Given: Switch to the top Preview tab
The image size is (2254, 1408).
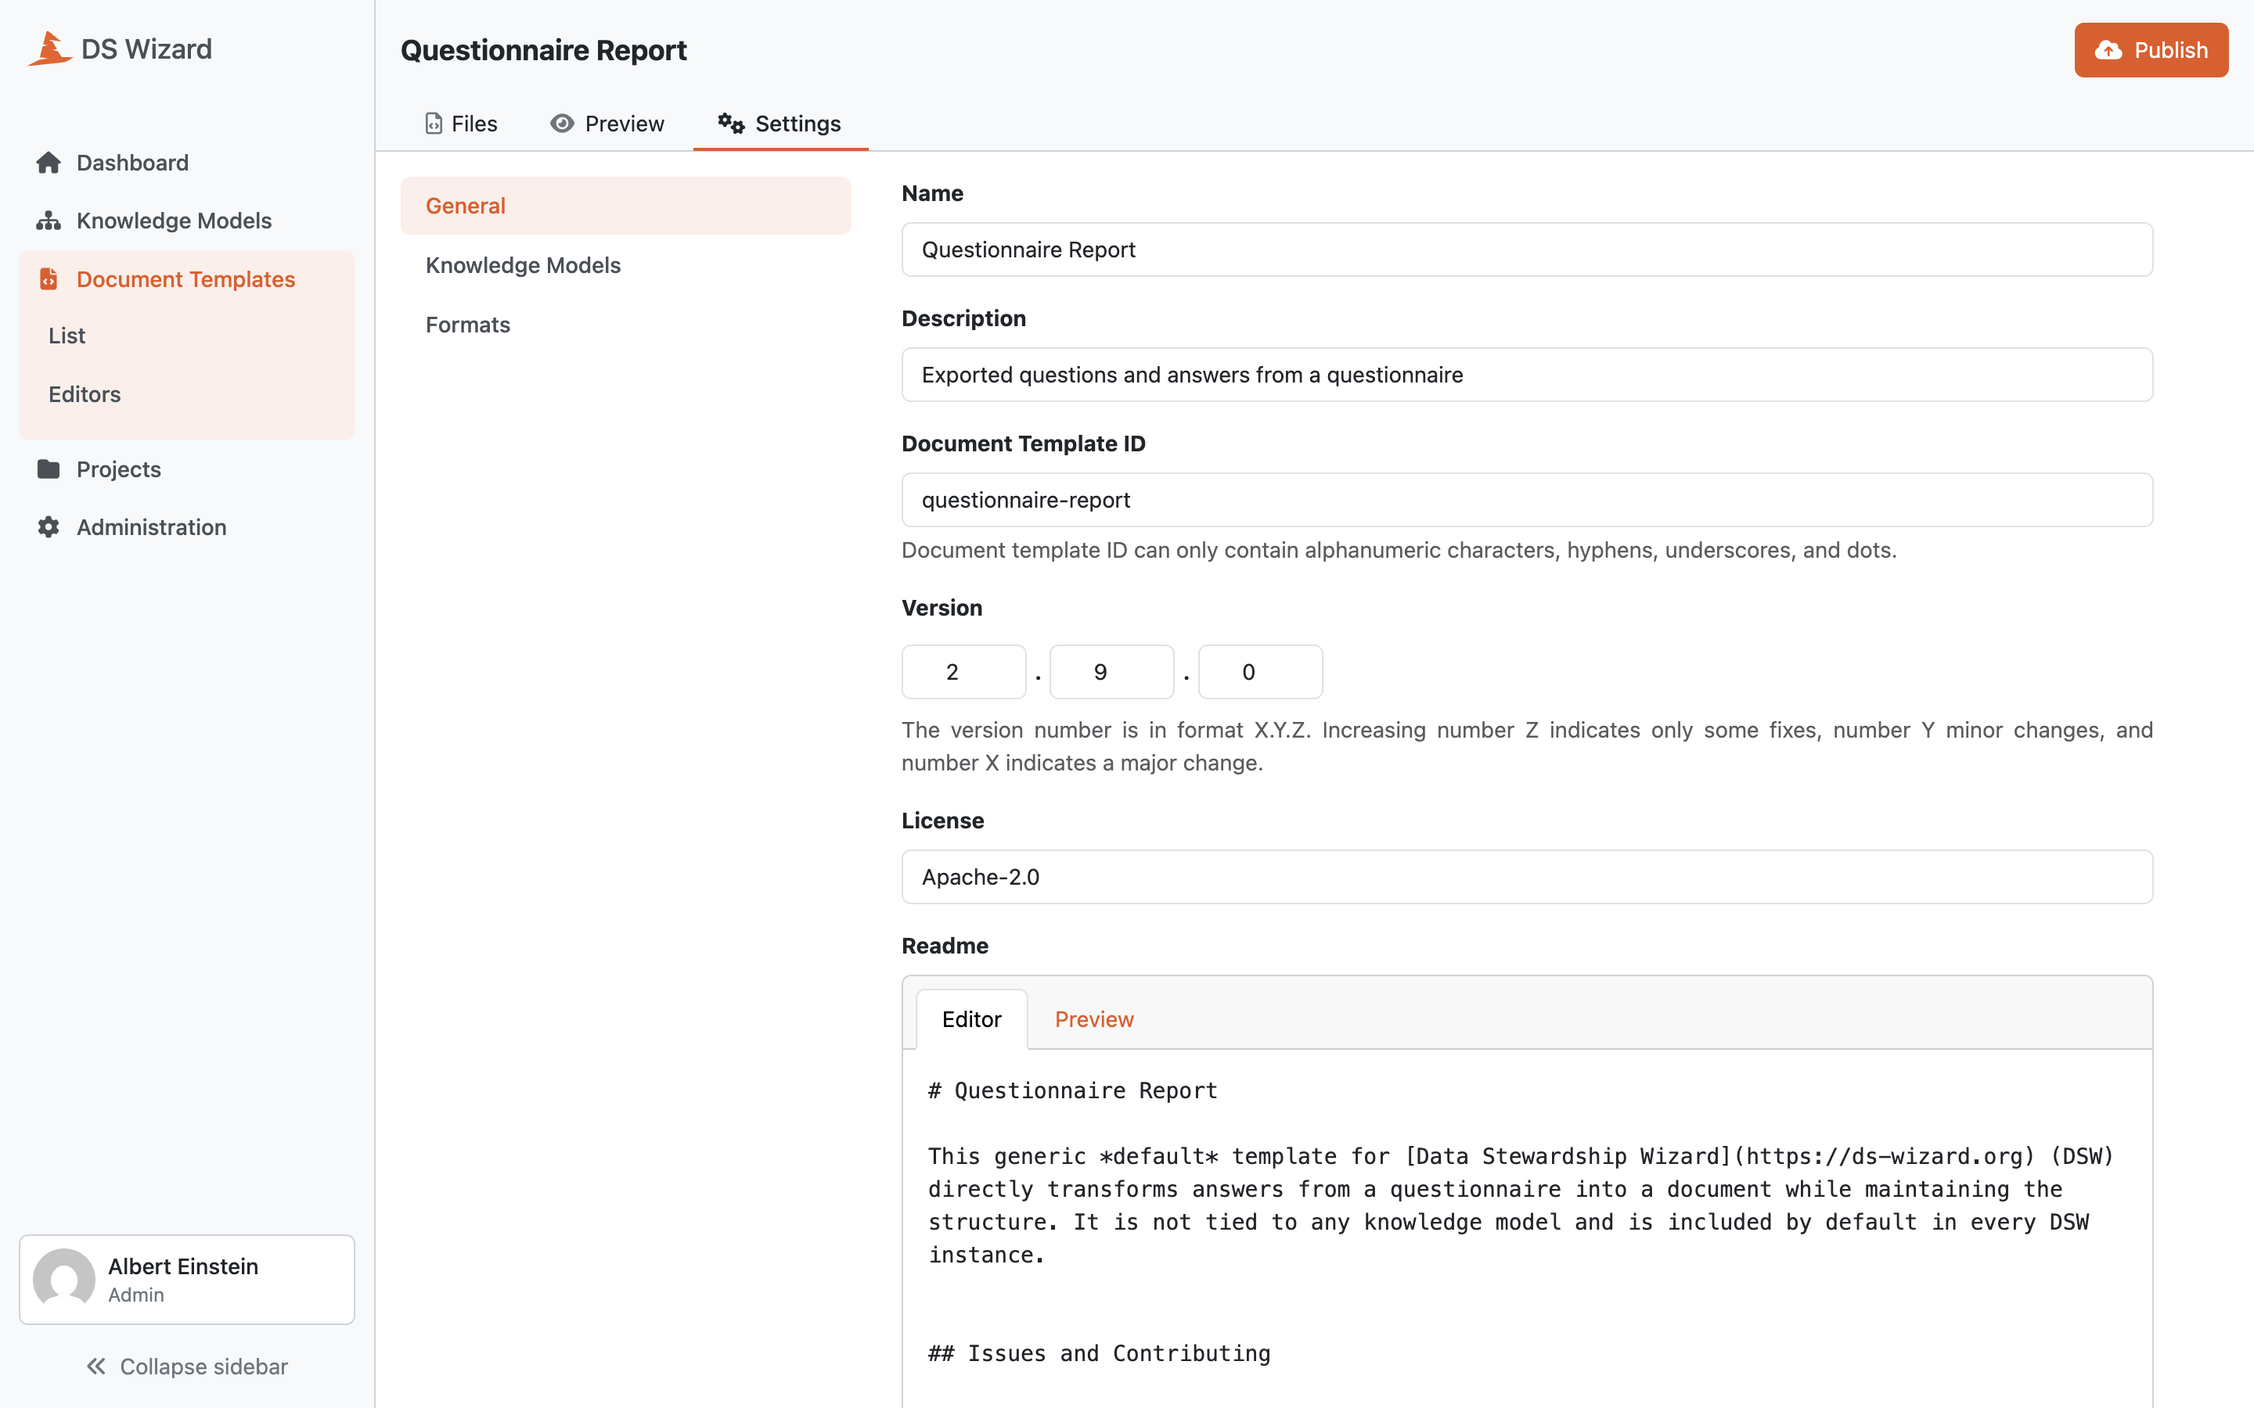Looking at the screenshot, I should 607,124.
